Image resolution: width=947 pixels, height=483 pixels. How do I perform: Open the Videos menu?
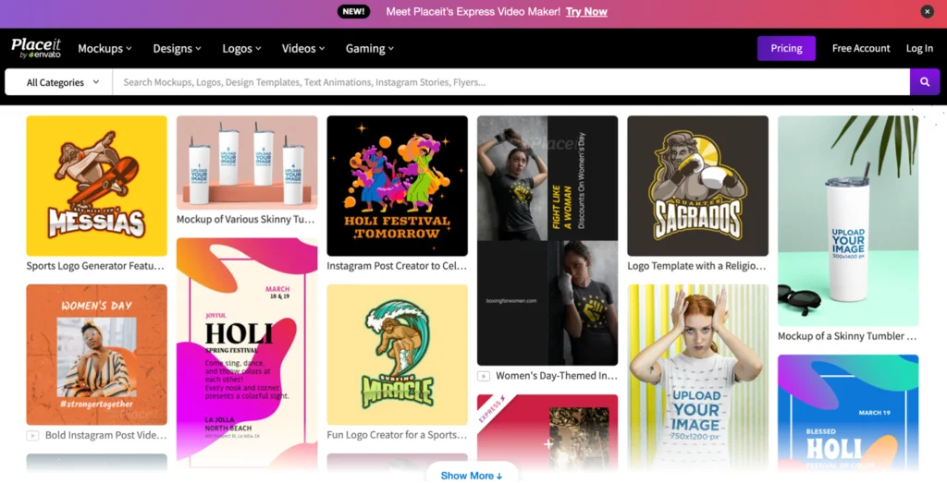(303, 48)
